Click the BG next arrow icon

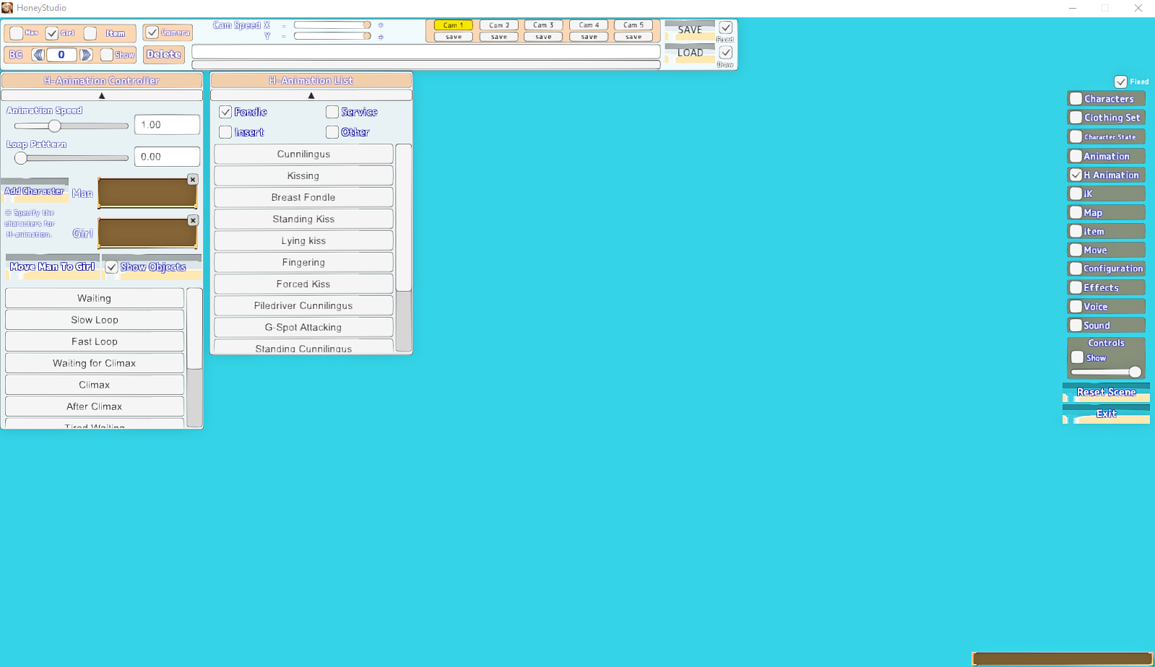point(86,55)
